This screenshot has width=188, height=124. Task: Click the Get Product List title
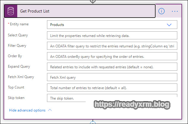pyautogui.click(x=35, y=11)
